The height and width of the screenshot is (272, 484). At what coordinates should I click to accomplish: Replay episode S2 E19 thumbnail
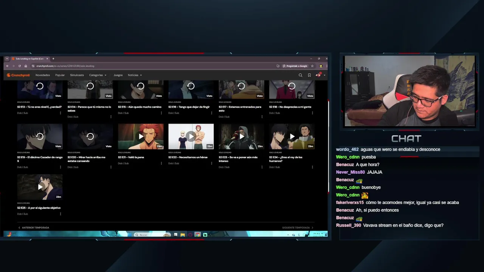40,136
